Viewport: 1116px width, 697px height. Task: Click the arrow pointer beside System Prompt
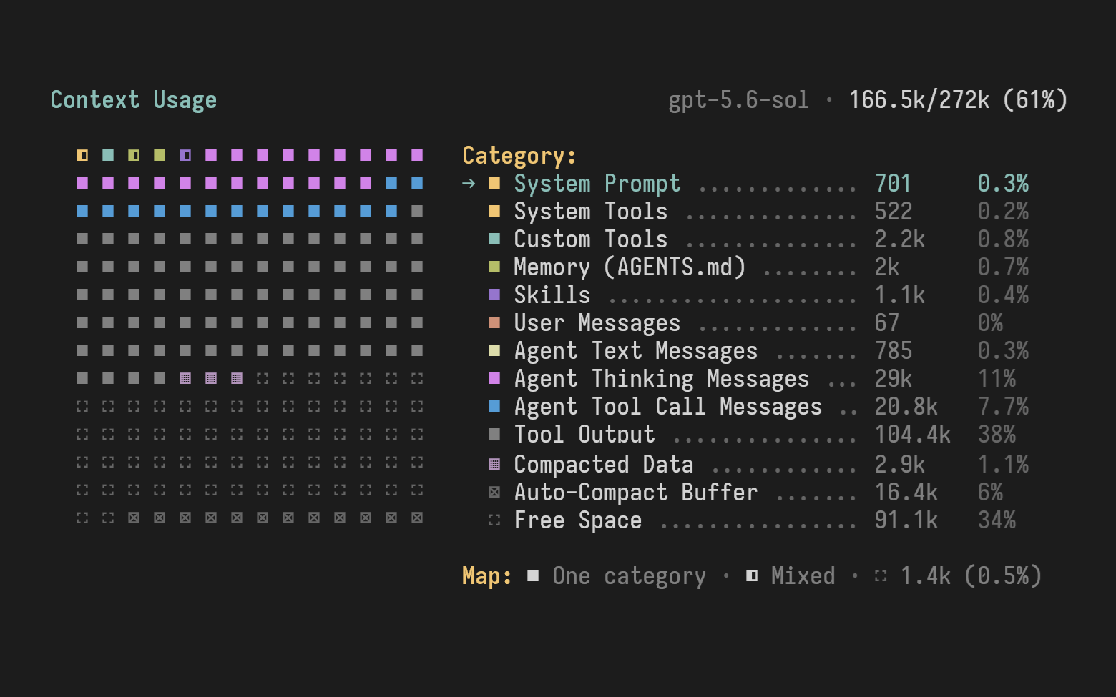click(x=469, y=184)
